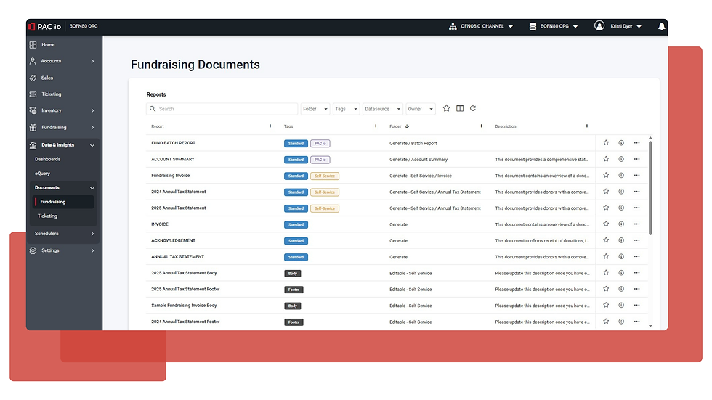Open Dashboards in the sidebar

click(x=48, y=159)
